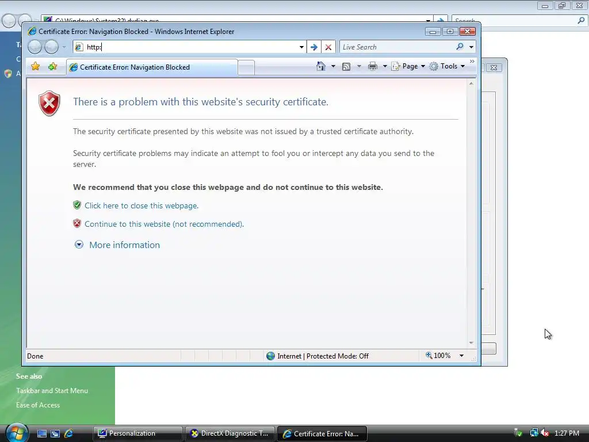Click the Internet Explorer title bar icon
Image resolution: width=589 pixels, height=442 pixels.
(x=32, y=32)
